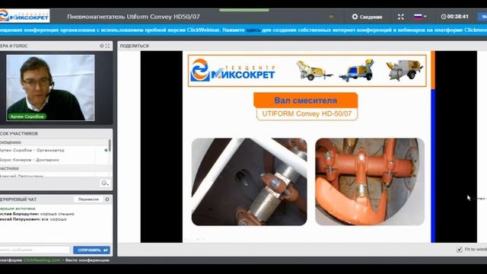Click the Поделиться panel header

pyautogui.click(x=134, y=46)
